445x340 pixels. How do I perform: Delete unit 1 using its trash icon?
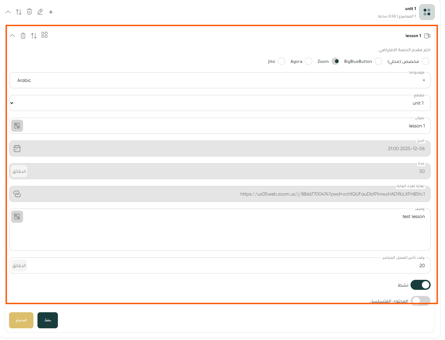(x=29, y=12)
